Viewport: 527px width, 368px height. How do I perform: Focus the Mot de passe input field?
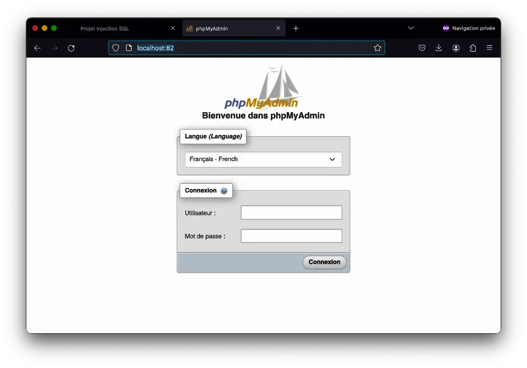pos(291,236)
